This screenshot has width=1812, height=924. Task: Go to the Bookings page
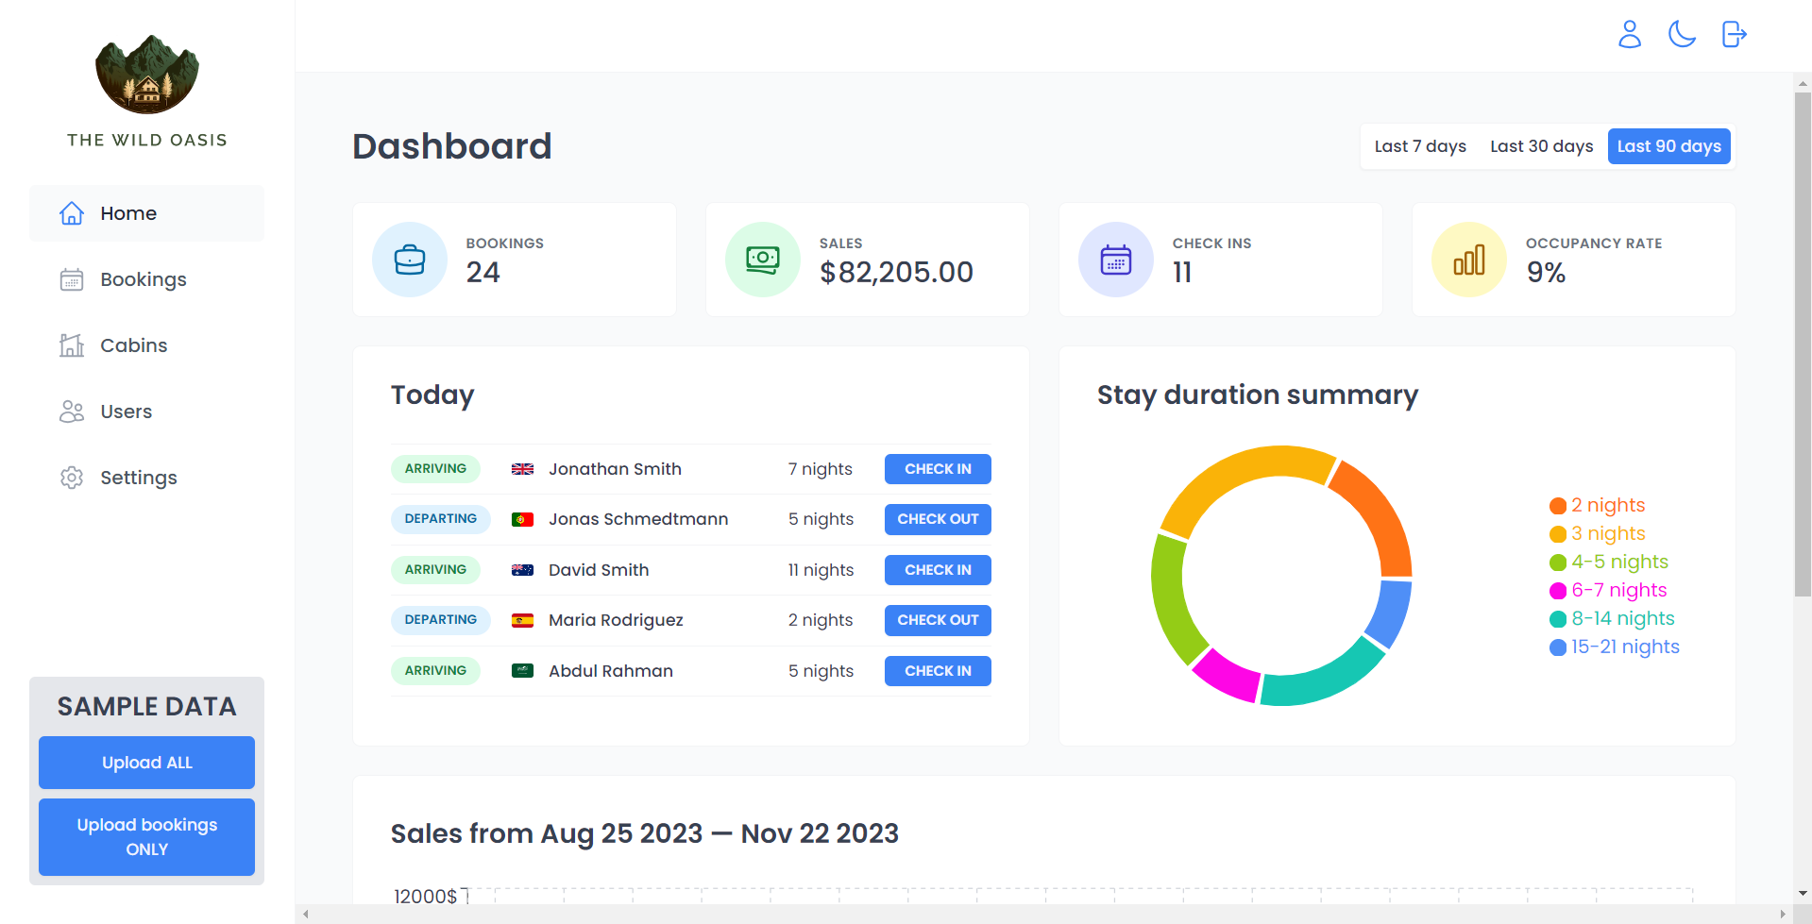[x=146, y=279]
